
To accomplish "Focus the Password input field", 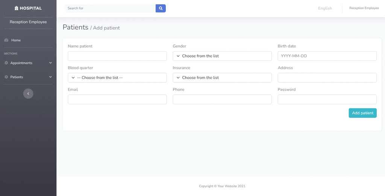I will click(x=327, y=99).
